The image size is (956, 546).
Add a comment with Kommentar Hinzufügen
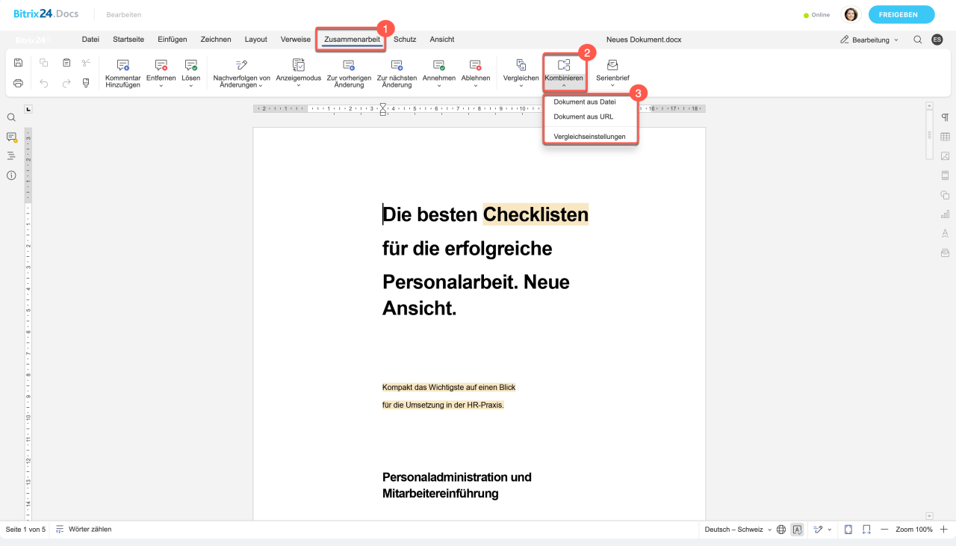point(123,72)
